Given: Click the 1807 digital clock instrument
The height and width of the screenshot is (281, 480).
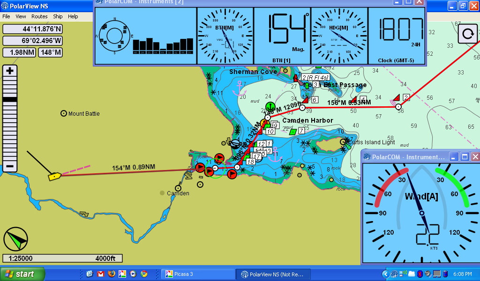Looking at the screenshot, I should (396, 36).
